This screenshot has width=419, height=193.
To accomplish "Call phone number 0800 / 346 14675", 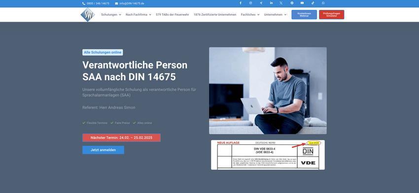I will point(98,3).
